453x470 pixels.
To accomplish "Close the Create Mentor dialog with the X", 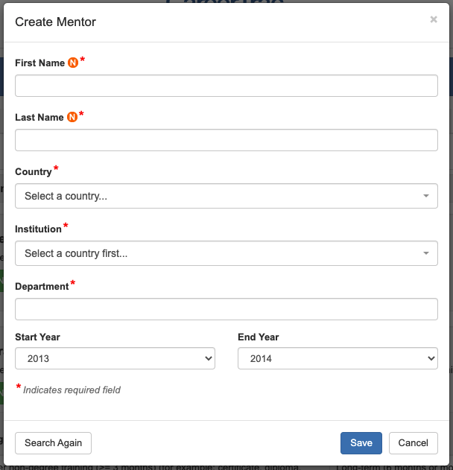I will pyautogui.click(x=434, y=20).
